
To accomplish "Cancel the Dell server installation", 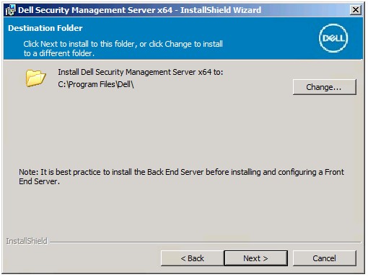I will click(324, 258).
